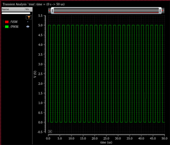Click the V (V) y-axis label

click(35, 74)
